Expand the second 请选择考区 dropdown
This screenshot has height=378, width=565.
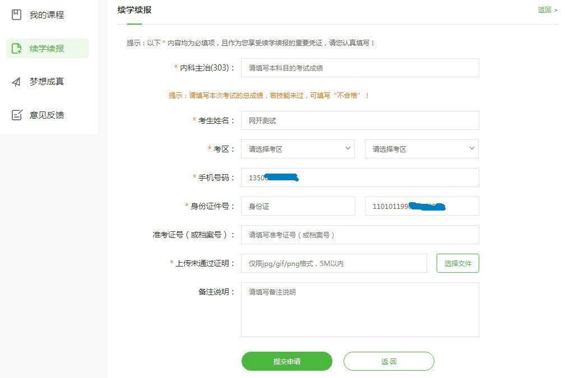click(422, 149)
